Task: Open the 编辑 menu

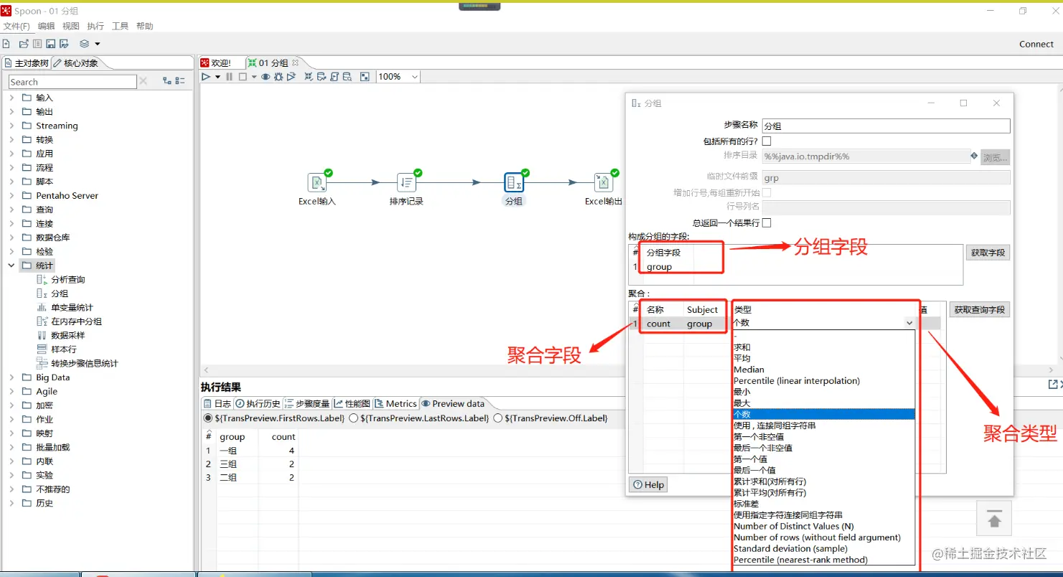Action: click(x=46, y=26)
